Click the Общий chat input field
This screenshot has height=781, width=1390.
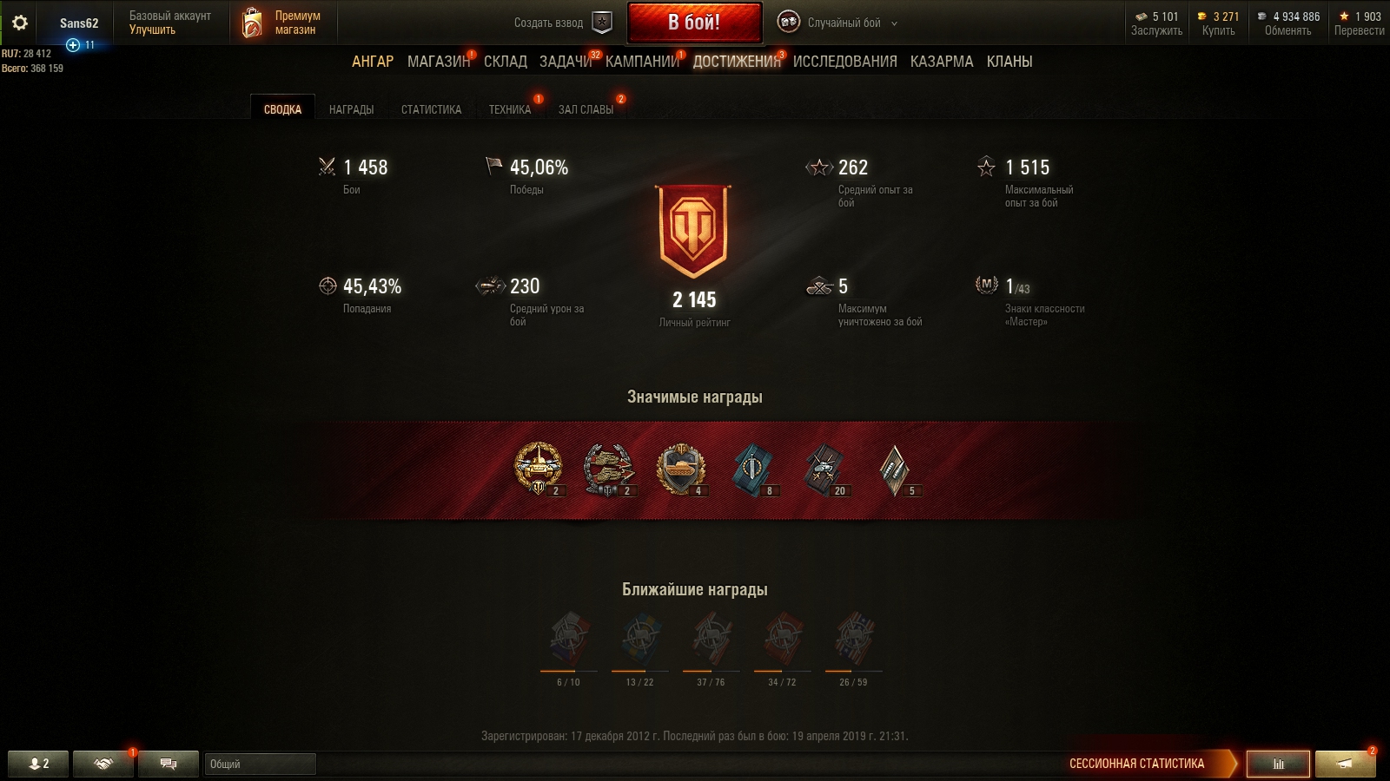coord(260,764)
